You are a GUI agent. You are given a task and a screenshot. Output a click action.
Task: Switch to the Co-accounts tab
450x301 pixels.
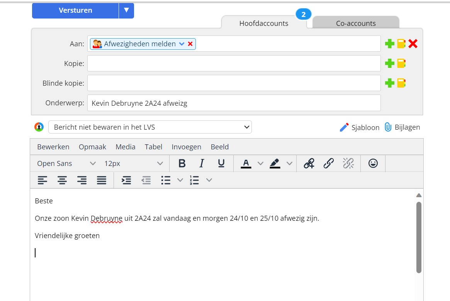coord(356,23)
